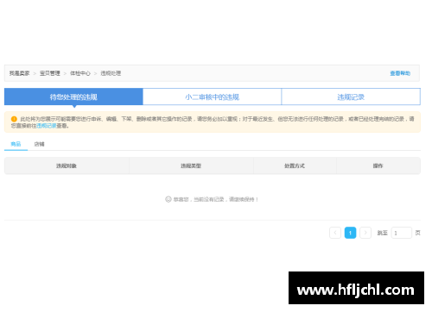Open the 违规记录 link inside the notice

coord(47,126)
